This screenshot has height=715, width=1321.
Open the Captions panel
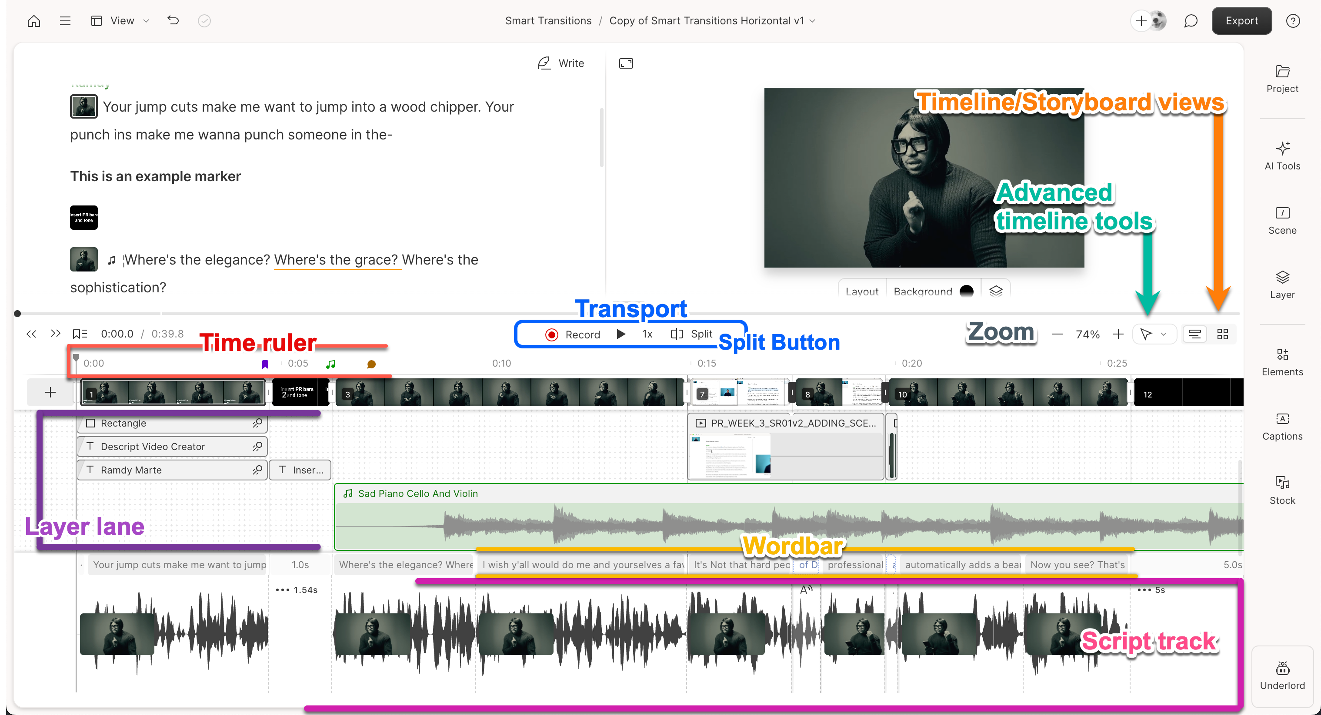pos(1282,426)
